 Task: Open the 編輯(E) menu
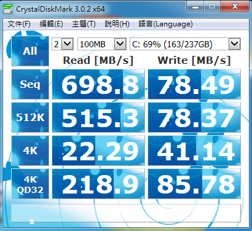[x=51, y=24]
